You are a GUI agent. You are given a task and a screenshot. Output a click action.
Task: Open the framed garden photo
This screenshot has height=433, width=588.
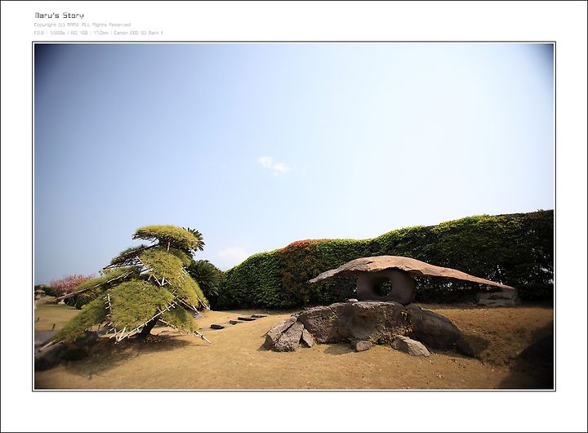294,216
